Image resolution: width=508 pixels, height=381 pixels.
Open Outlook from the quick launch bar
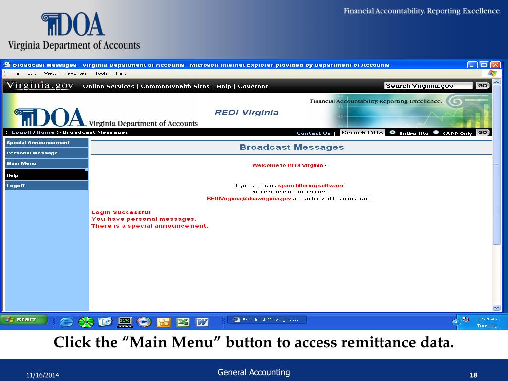coord(163,322)
